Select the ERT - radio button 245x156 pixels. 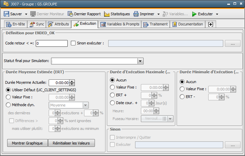(x=182, y=97)
